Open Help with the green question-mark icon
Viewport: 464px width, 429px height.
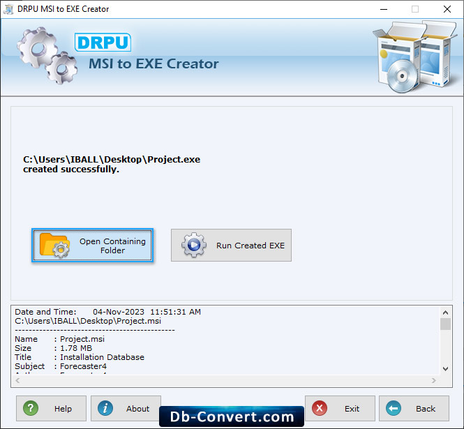[31, 408]
